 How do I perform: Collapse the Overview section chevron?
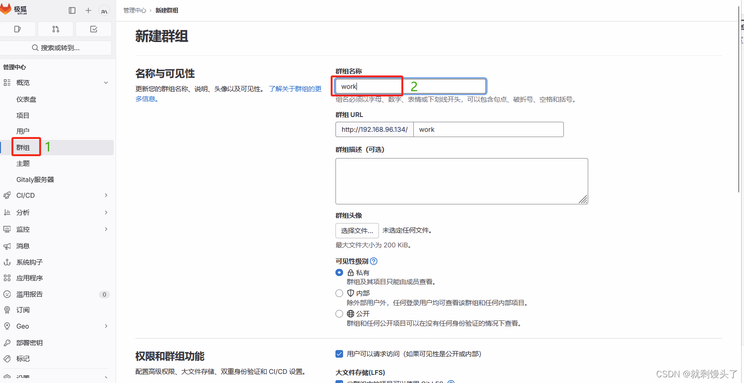(106, 83)
